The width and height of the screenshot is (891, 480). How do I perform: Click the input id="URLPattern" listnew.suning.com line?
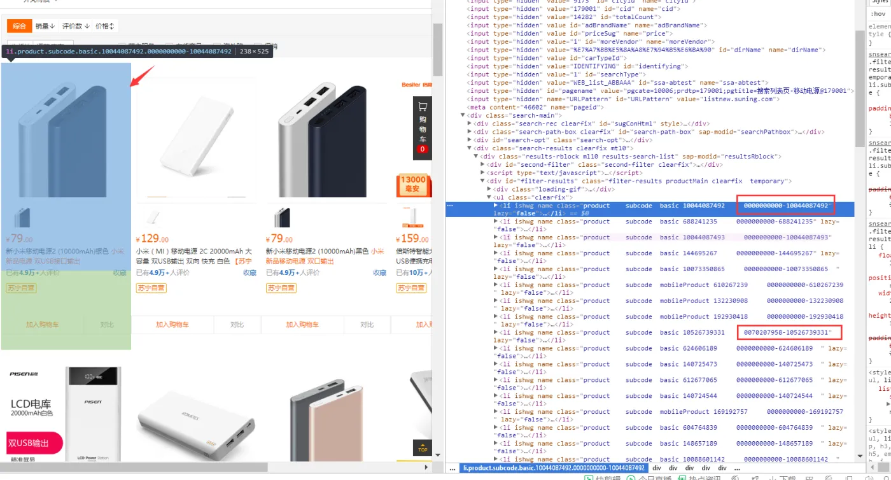[x=624, y=99]
